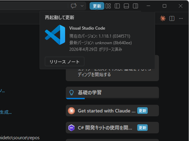Image resolution: width=189 pixels, height=141 pixels.
Task: Click the 更新 badge on C# walkthrough
Action: [142, 128]
